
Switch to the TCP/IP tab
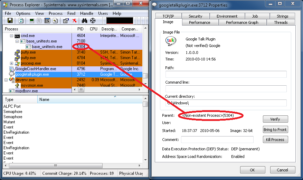(x=168, y=16)
